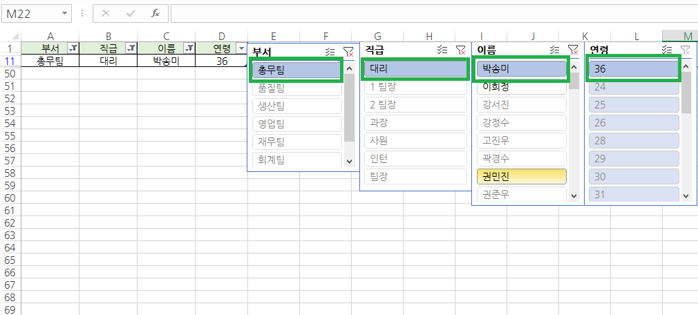Click the 부서 slicer scroll-up arrow
The width and height of the screenshot is (698, 315).
349,68
